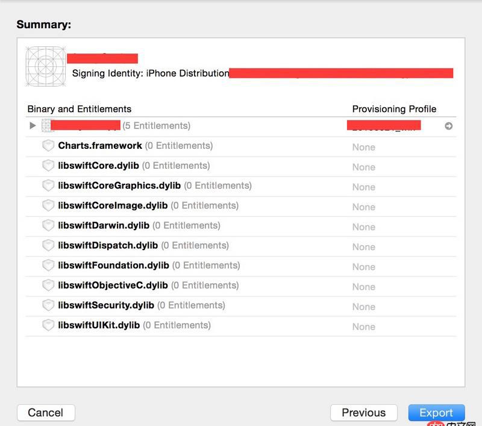Click the app icon placeholder thumbnail
Image resolution: width=482 pixels, height=426 pixels.
click(x=45, y=66)
